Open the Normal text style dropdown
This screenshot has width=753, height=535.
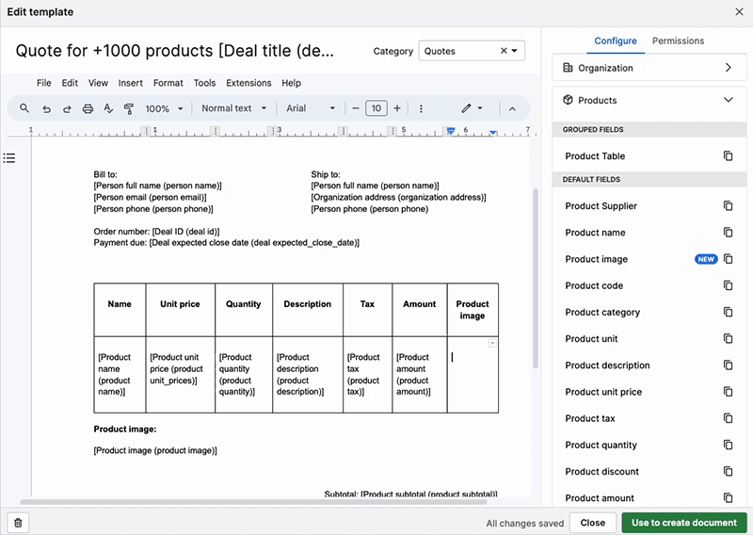coord(234,108)
